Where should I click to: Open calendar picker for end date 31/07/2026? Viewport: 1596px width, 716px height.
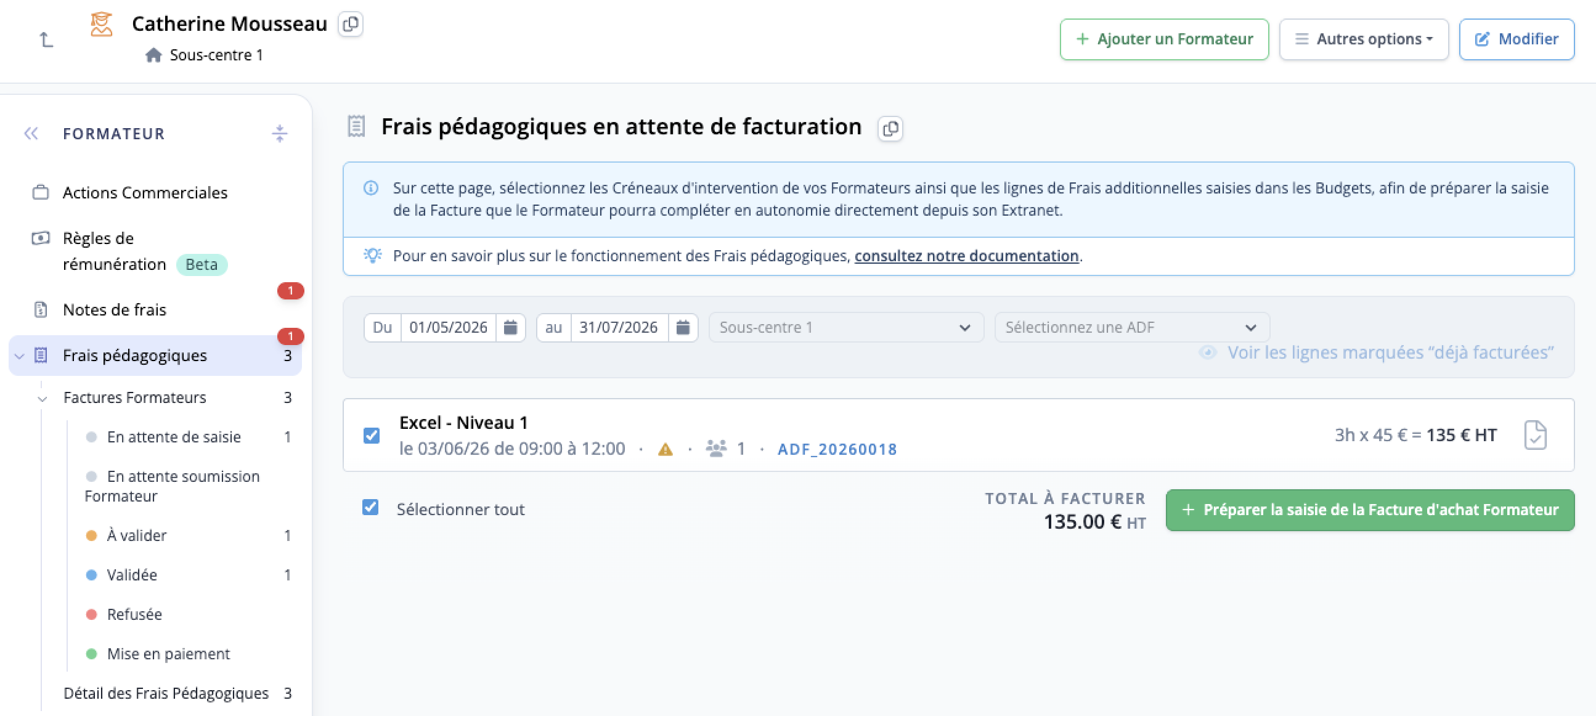point(683,327)
